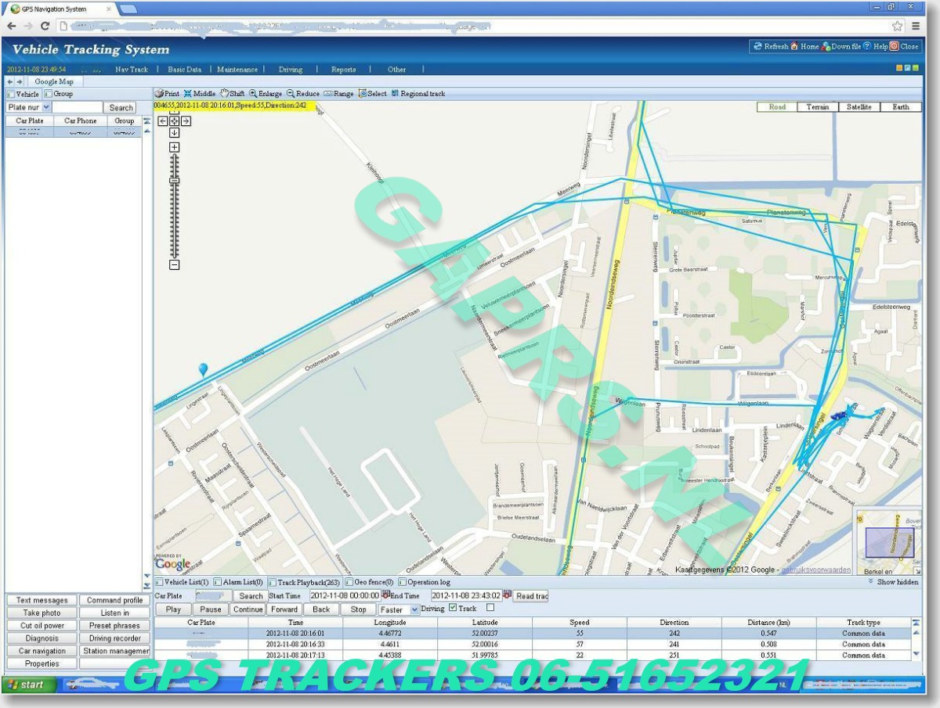Click the map zoom slider handle

point(174,181)
